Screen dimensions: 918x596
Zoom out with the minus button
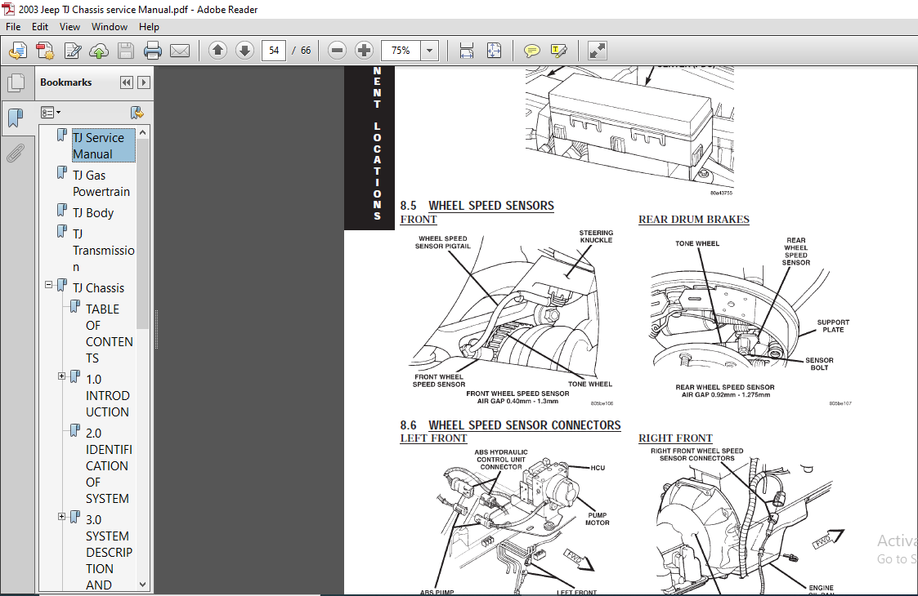point(338,51)
